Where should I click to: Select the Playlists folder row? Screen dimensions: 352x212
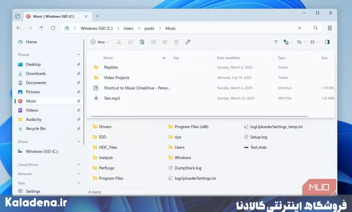(211, 67)
